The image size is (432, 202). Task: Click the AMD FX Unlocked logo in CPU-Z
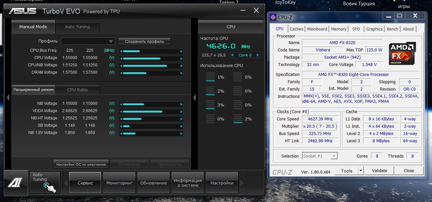pos(403,54)
